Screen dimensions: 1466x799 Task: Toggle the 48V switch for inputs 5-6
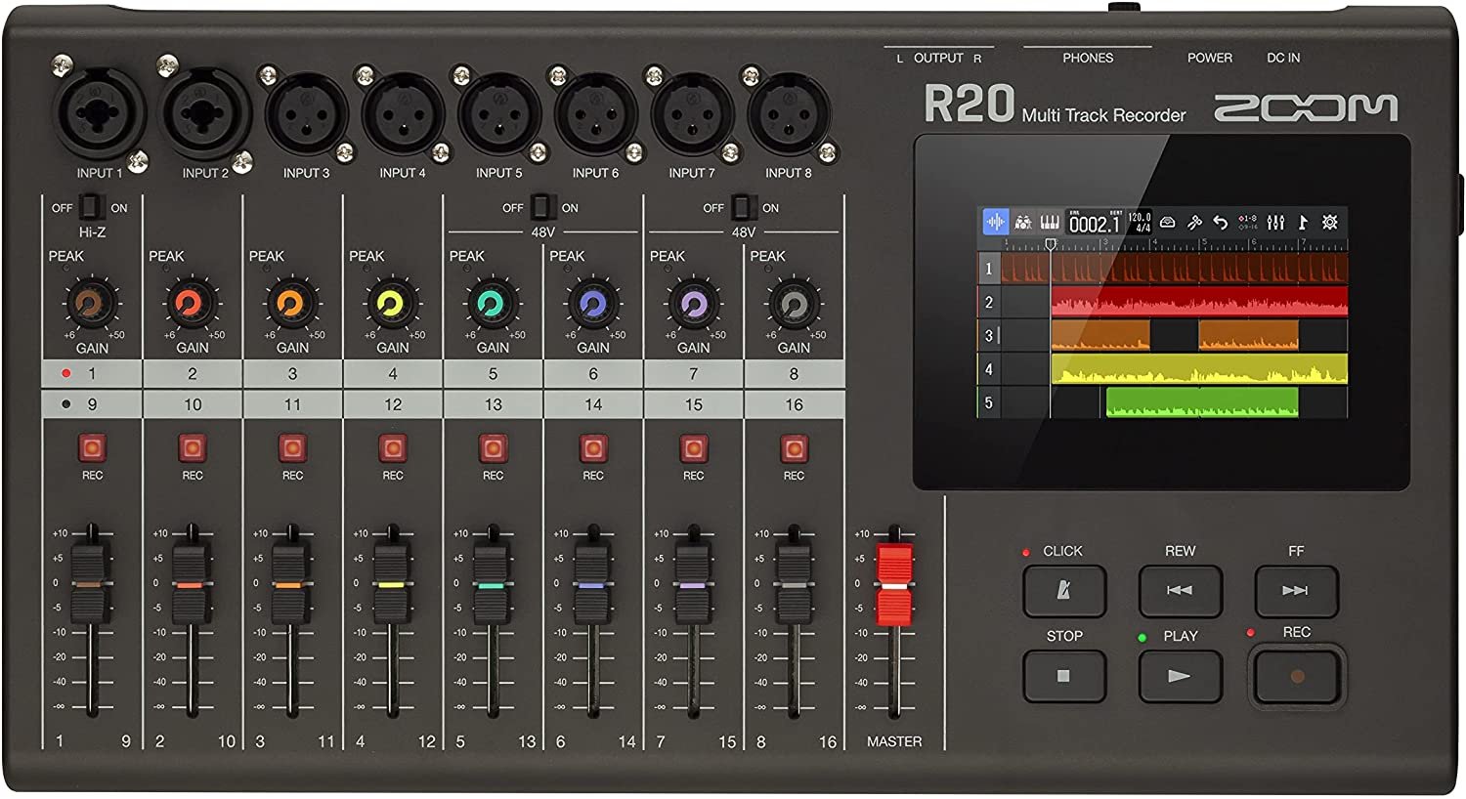(x=541, y=207)
